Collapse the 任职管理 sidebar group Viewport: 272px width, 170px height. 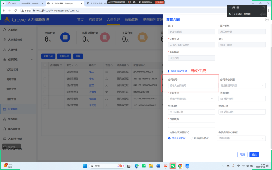point(31,60)
